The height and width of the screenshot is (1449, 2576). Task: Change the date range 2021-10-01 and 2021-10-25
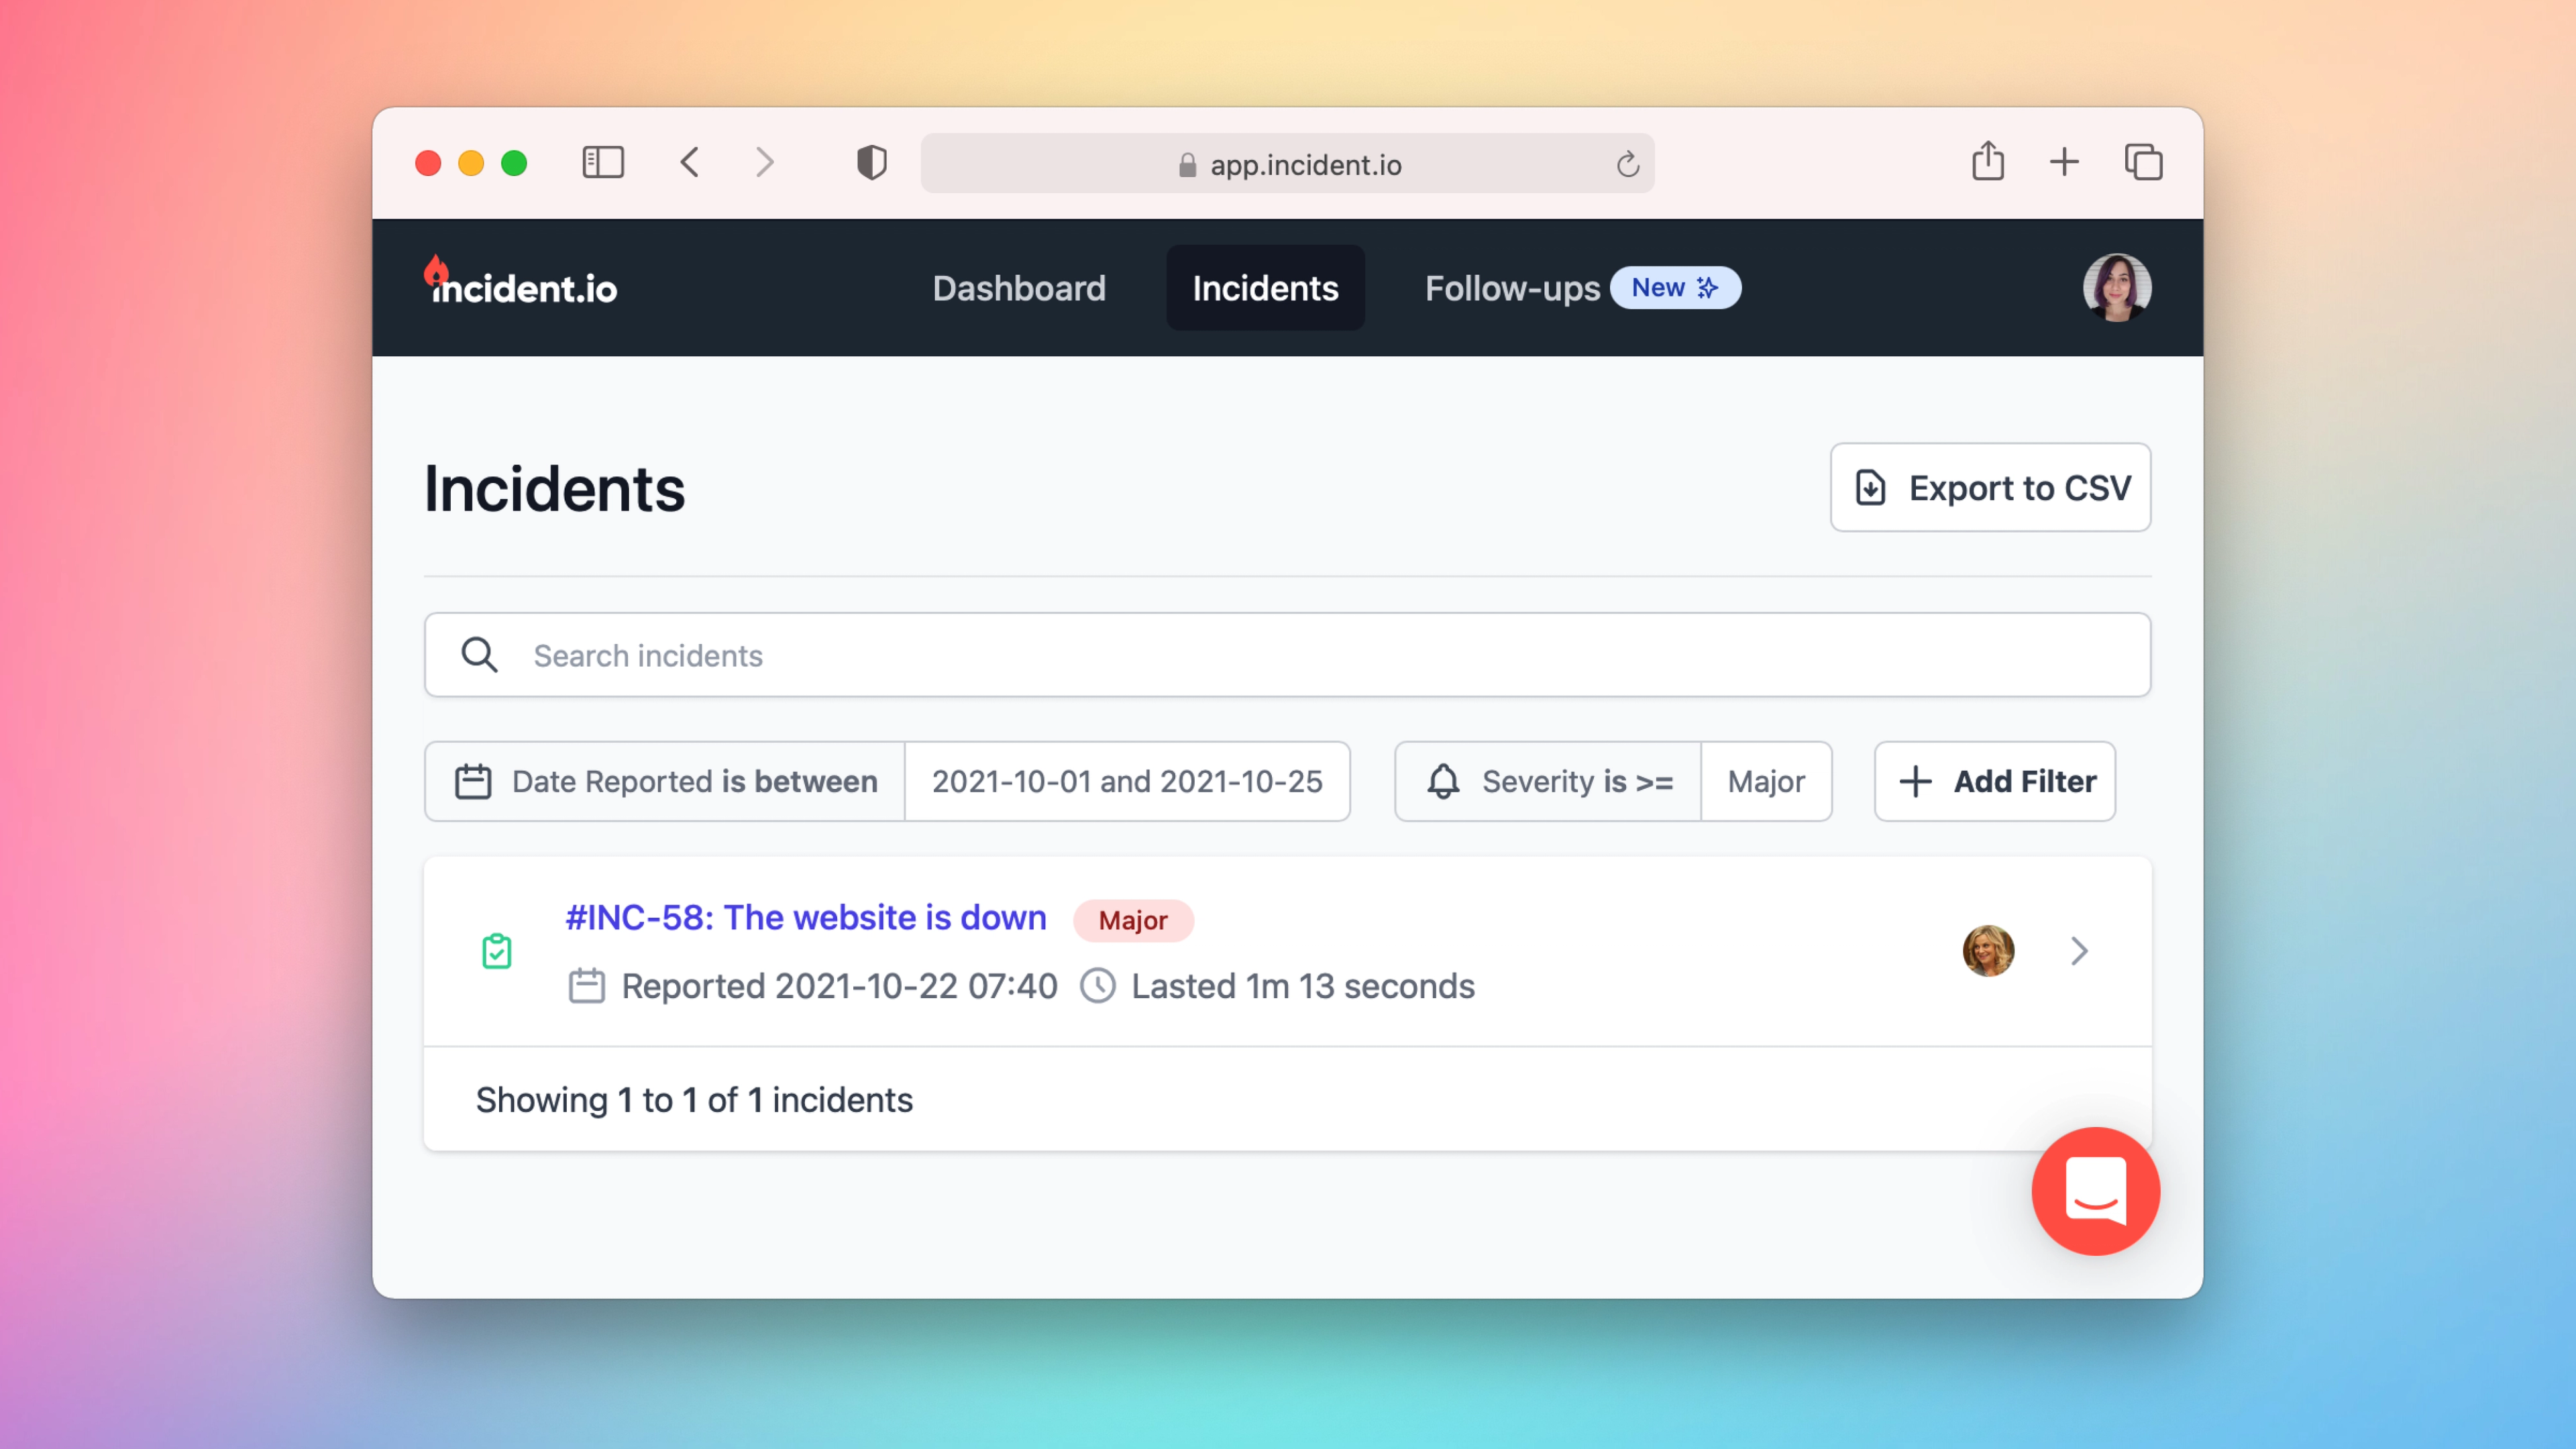click(x=1127, y=782)
